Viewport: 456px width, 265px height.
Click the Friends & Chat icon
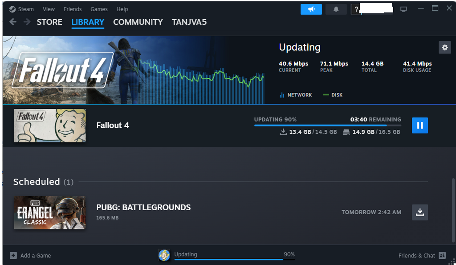(x=442, y=255)
